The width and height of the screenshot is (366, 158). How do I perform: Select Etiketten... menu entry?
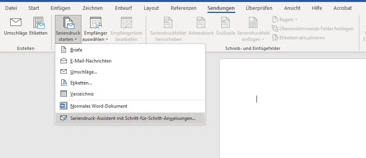coord(130,83)
